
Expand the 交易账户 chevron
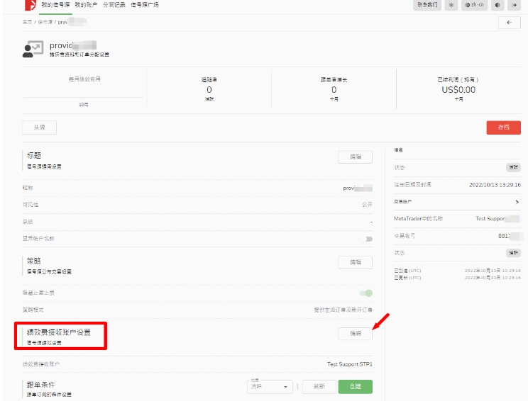pyautogui.click(x=517, y=202)
